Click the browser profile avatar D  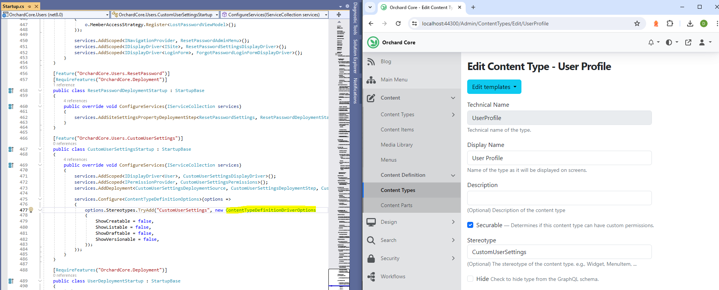pos(704,23)
